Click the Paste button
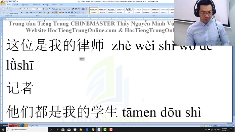 pos(4,10)
